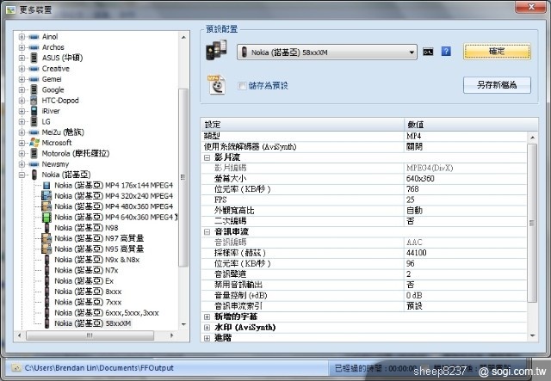Select Nokia N7x preset

[x=86, y=270]
